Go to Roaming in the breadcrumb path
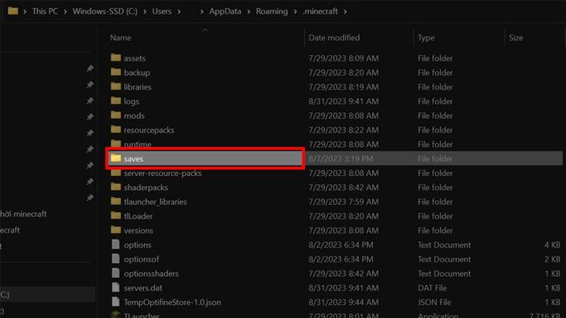 point(272,11)
